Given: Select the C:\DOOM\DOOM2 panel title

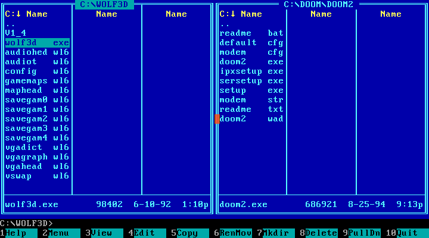Looking at the screenshot, I should coord(319,4).
